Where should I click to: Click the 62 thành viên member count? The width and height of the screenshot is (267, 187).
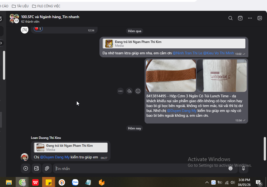click(x=30, y=22)
